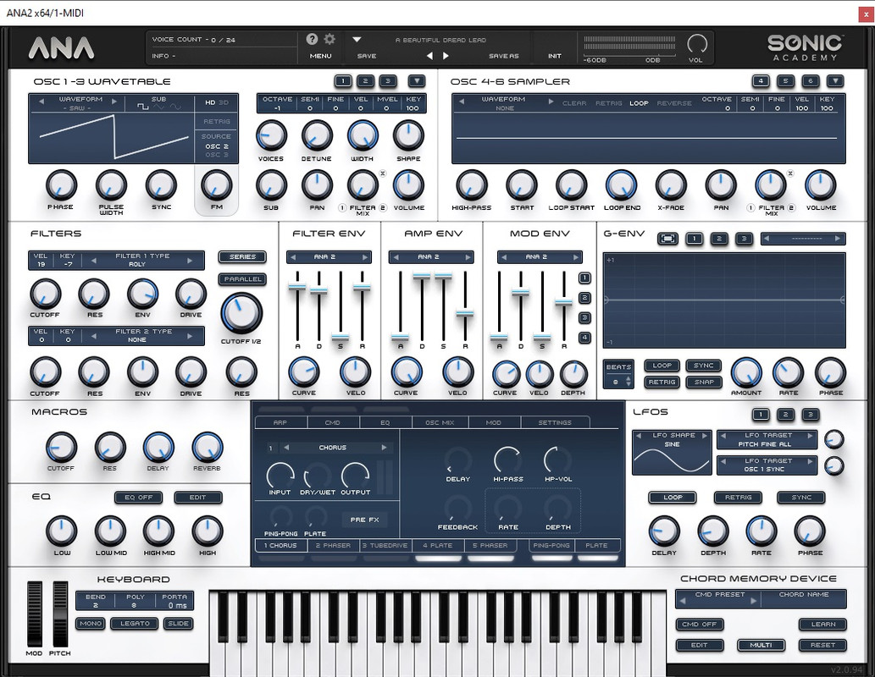Click sampler CLEAR button
Image resolution: width=875 pixels, height=677 pixels.
574,103
